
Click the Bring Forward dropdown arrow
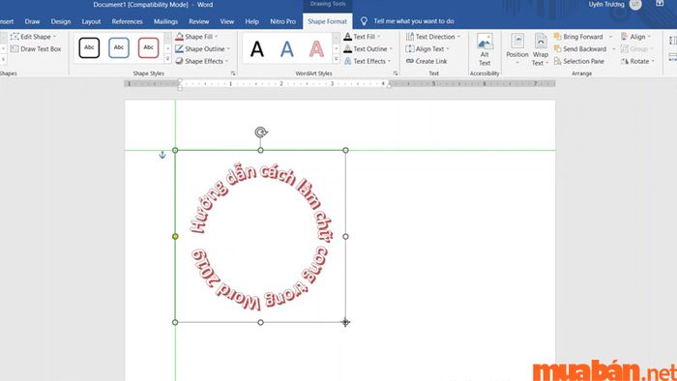610,37
